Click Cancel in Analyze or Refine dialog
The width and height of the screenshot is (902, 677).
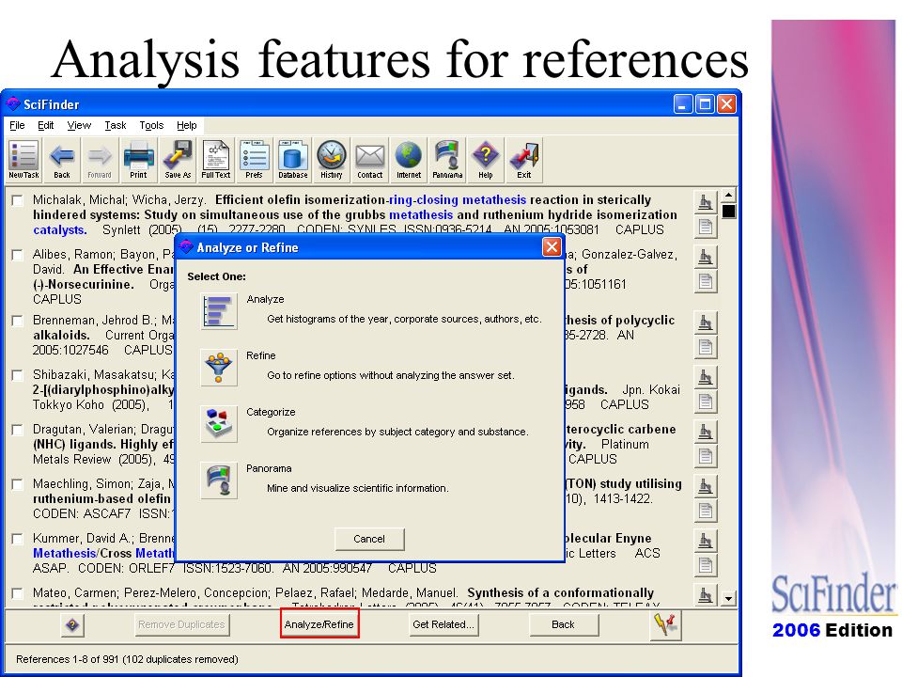click(369, 539)
